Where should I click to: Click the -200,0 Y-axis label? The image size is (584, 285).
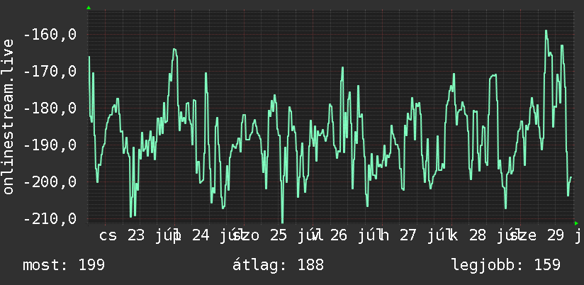pyautogui.click(x=50, y=181)
